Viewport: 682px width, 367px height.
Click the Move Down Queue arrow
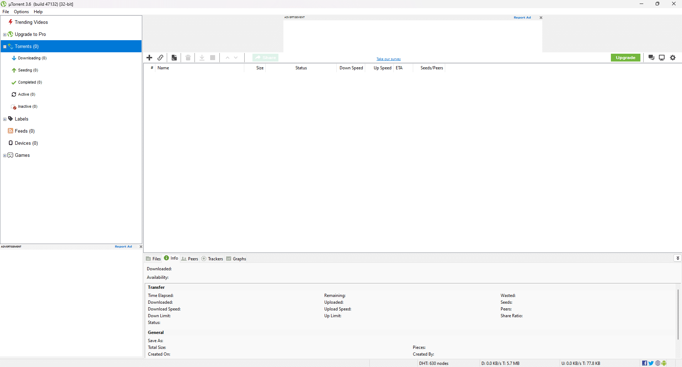click(236, 58)
